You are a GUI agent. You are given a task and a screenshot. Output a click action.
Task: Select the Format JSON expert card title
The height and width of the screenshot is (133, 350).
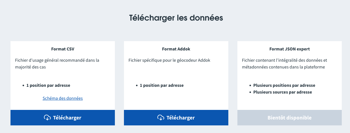289,49
